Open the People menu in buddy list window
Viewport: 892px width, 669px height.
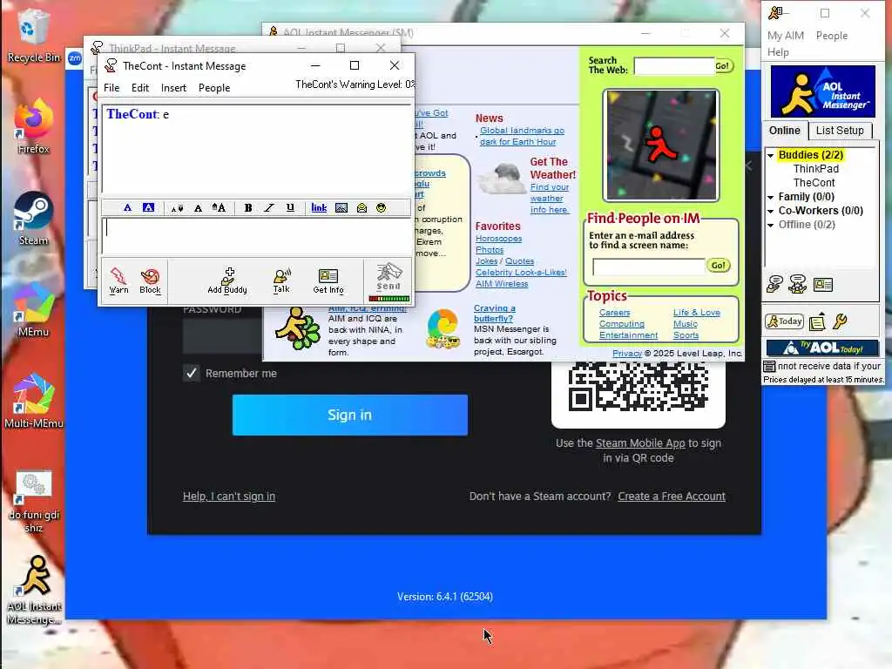832,35
